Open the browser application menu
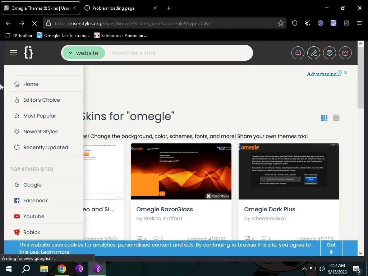 coord(359,23)
